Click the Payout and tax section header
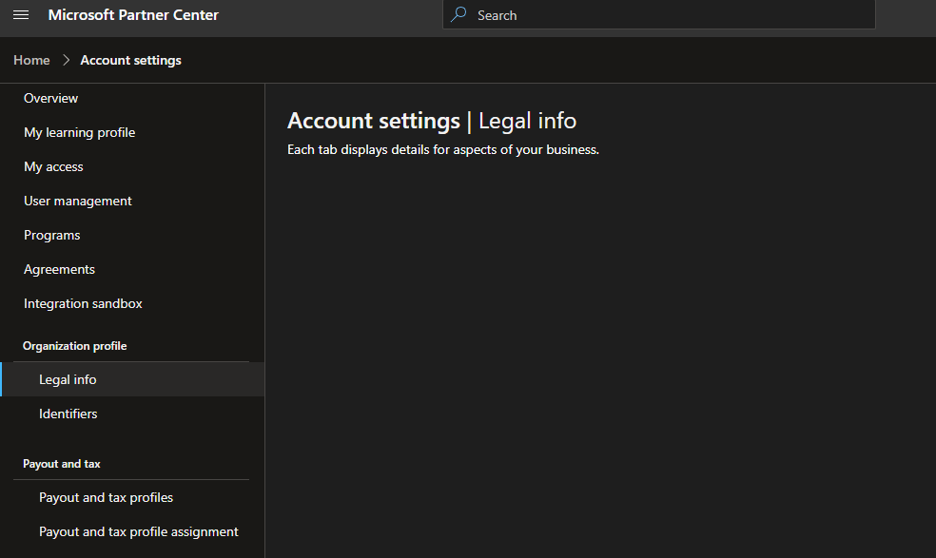The width and height of the screenshot is (936, 558). click(61, 464)
